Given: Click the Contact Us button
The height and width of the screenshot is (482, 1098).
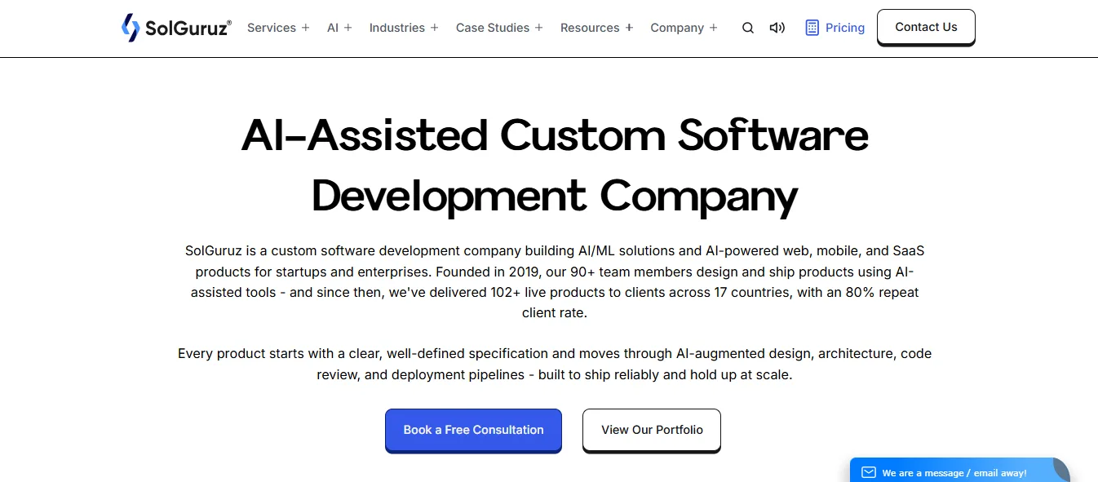Looking at the screenshot, I should tap(926, 28).
